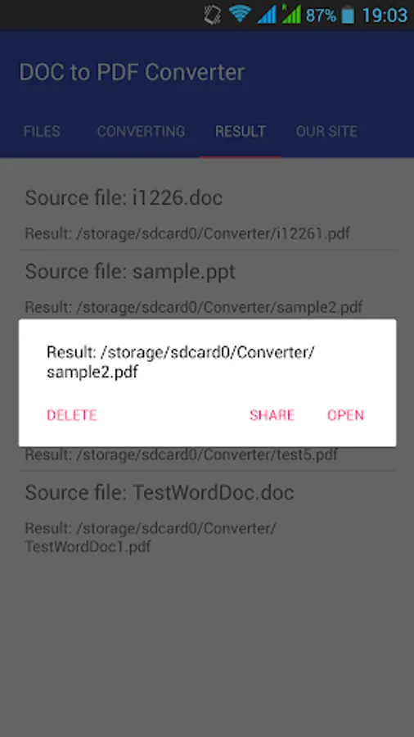Delete the sample2.pdf result file
This screenshot has height=737, width=414.
[72, 415]
